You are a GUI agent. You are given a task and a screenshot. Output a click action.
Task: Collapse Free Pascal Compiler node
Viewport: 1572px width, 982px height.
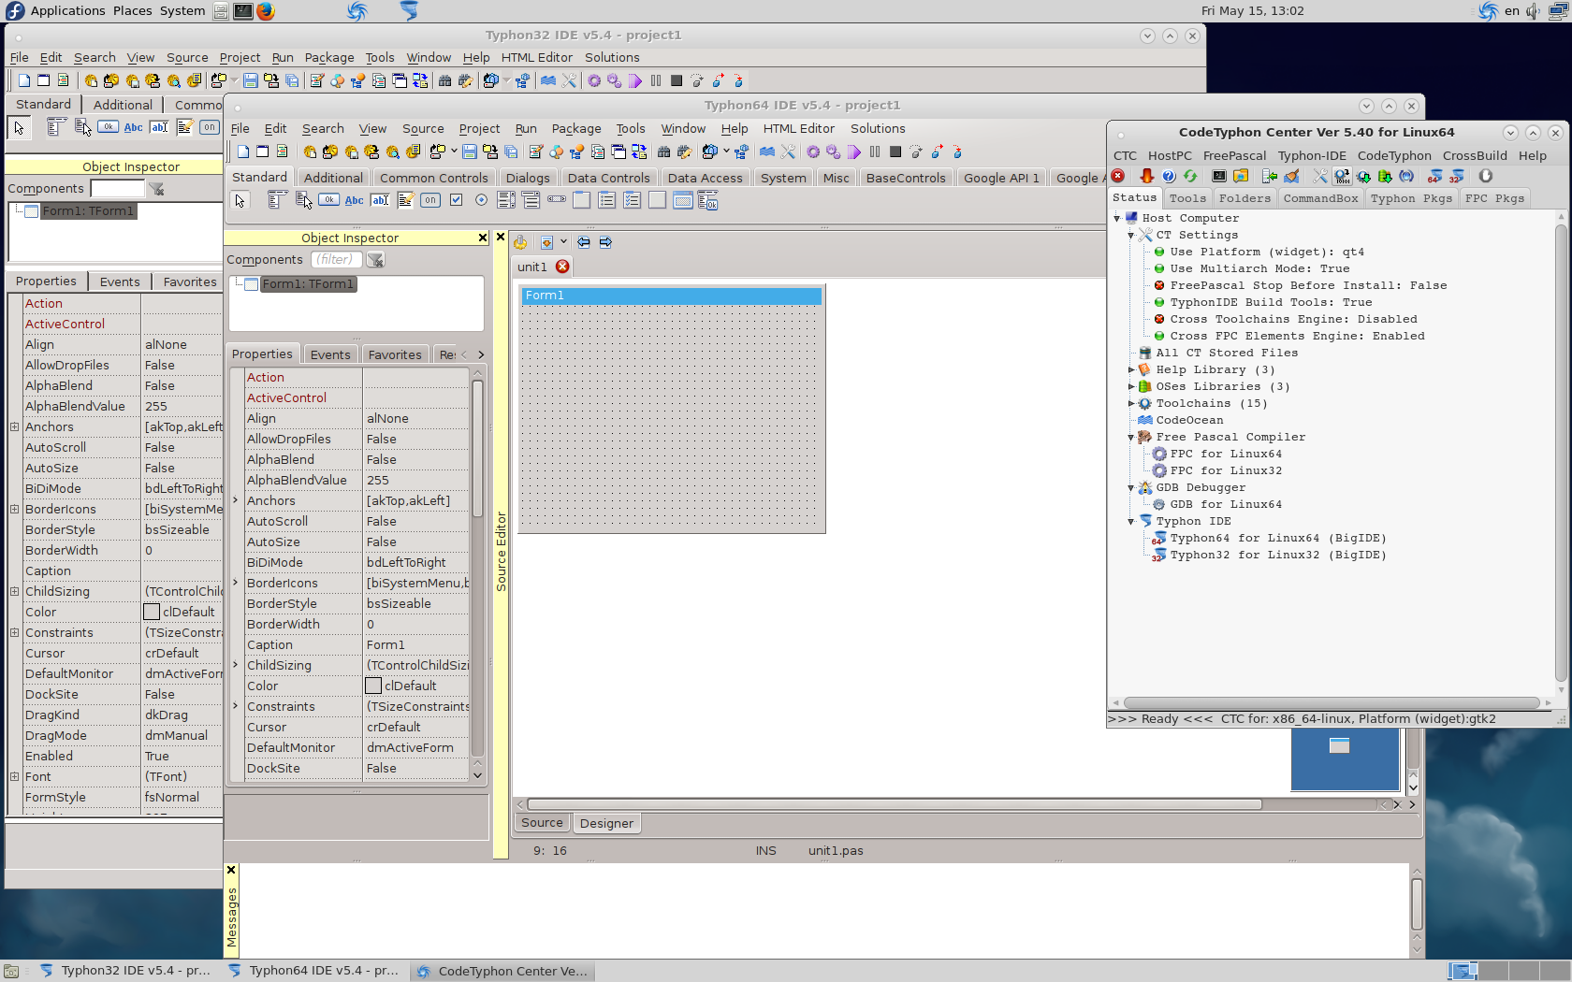[x=1130, y=437]
